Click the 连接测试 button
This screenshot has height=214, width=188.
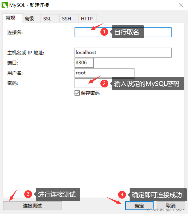[32, 206]
